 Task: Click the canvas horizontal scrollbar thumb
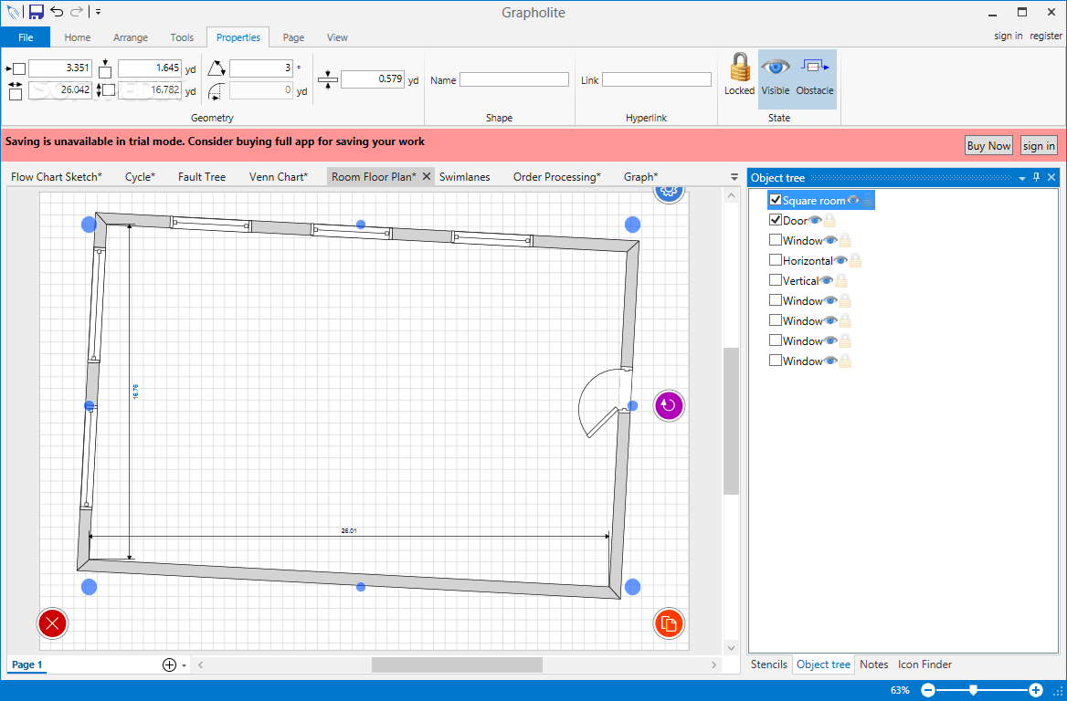click(x=458, y=665)
